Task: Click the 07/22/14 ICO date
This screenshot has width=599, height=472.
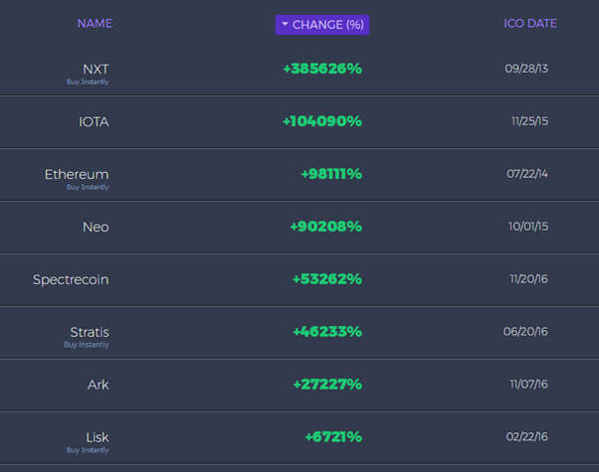Action: (x=527, y=174)
